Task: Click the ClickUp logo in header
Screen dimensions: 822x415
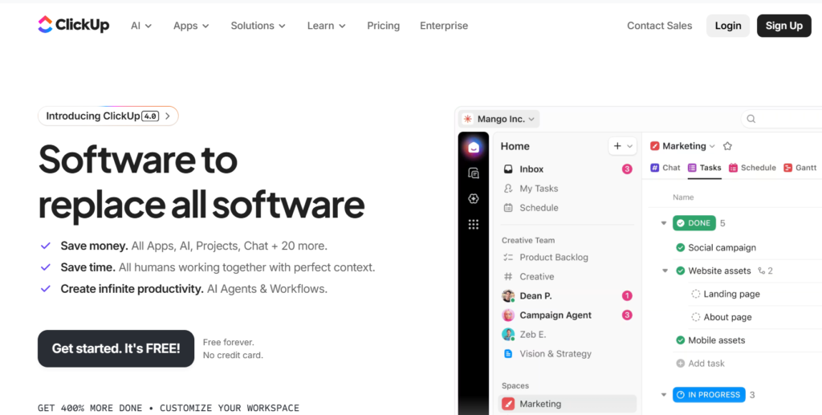Action: coord(74,26)
